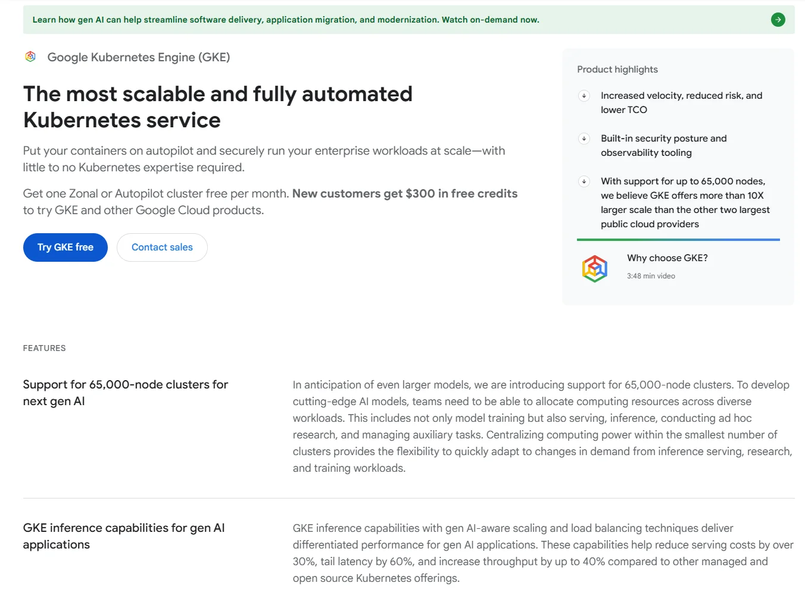
Task: Click the "Support for 65,000-node clusters" feature heading
Action: (126, 393)
